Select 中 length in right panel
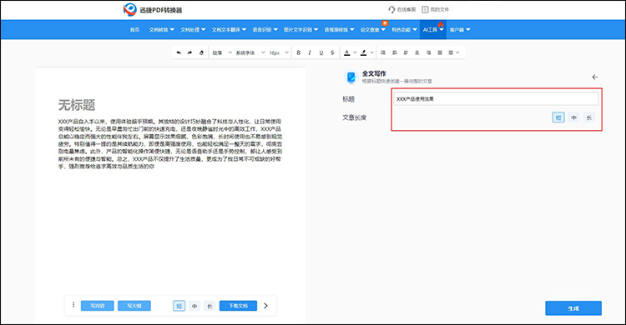 573,117
